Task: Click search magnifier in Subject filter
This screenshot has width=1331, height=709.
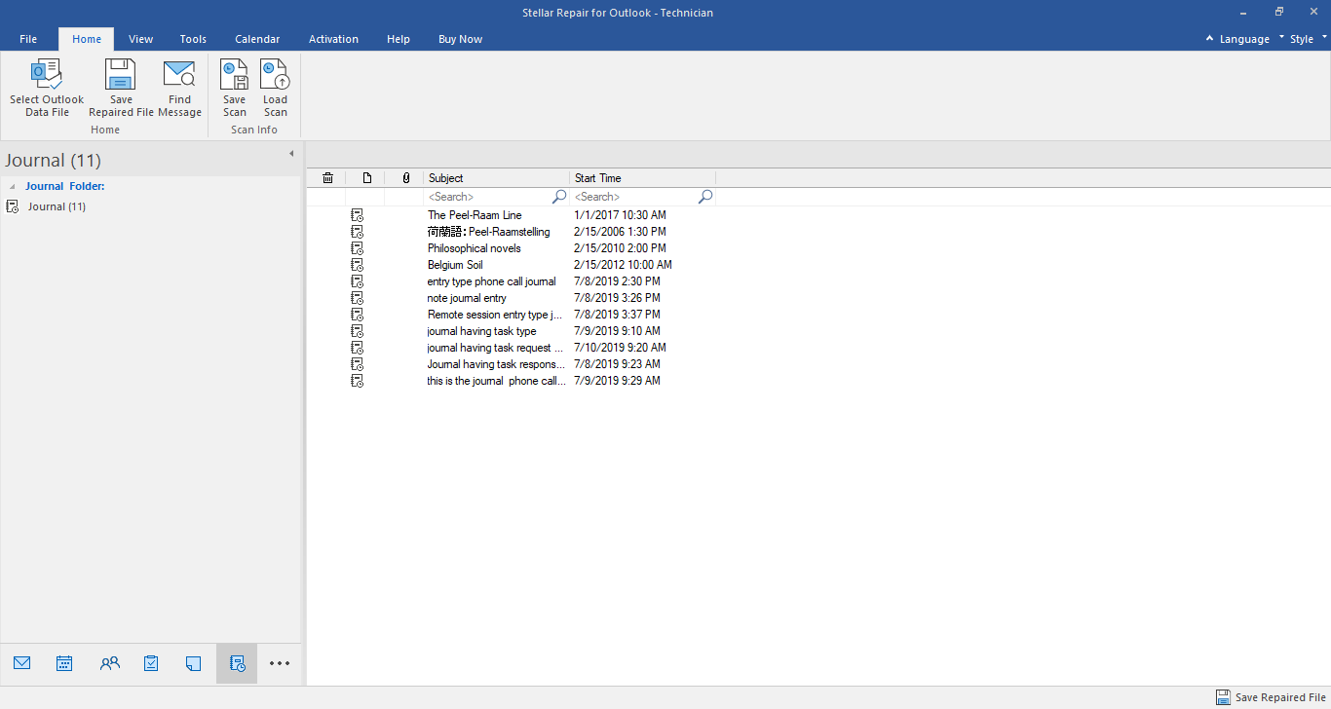Action: click(x=559, y=197)
